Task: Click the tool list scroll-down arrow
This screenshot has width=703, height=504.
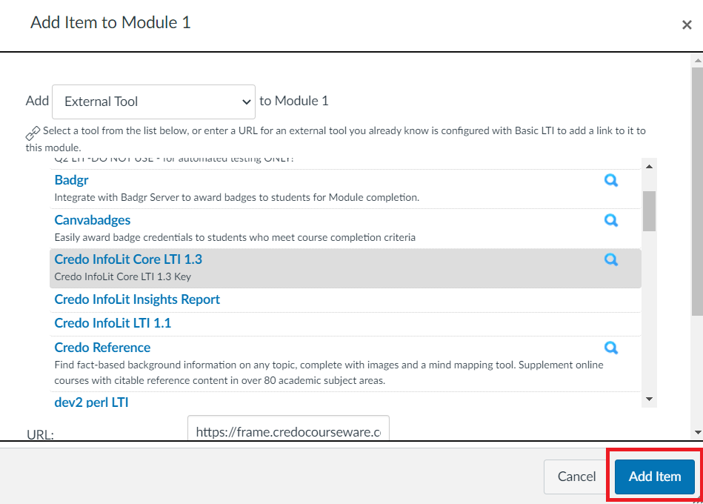Action: coord(649,399)
